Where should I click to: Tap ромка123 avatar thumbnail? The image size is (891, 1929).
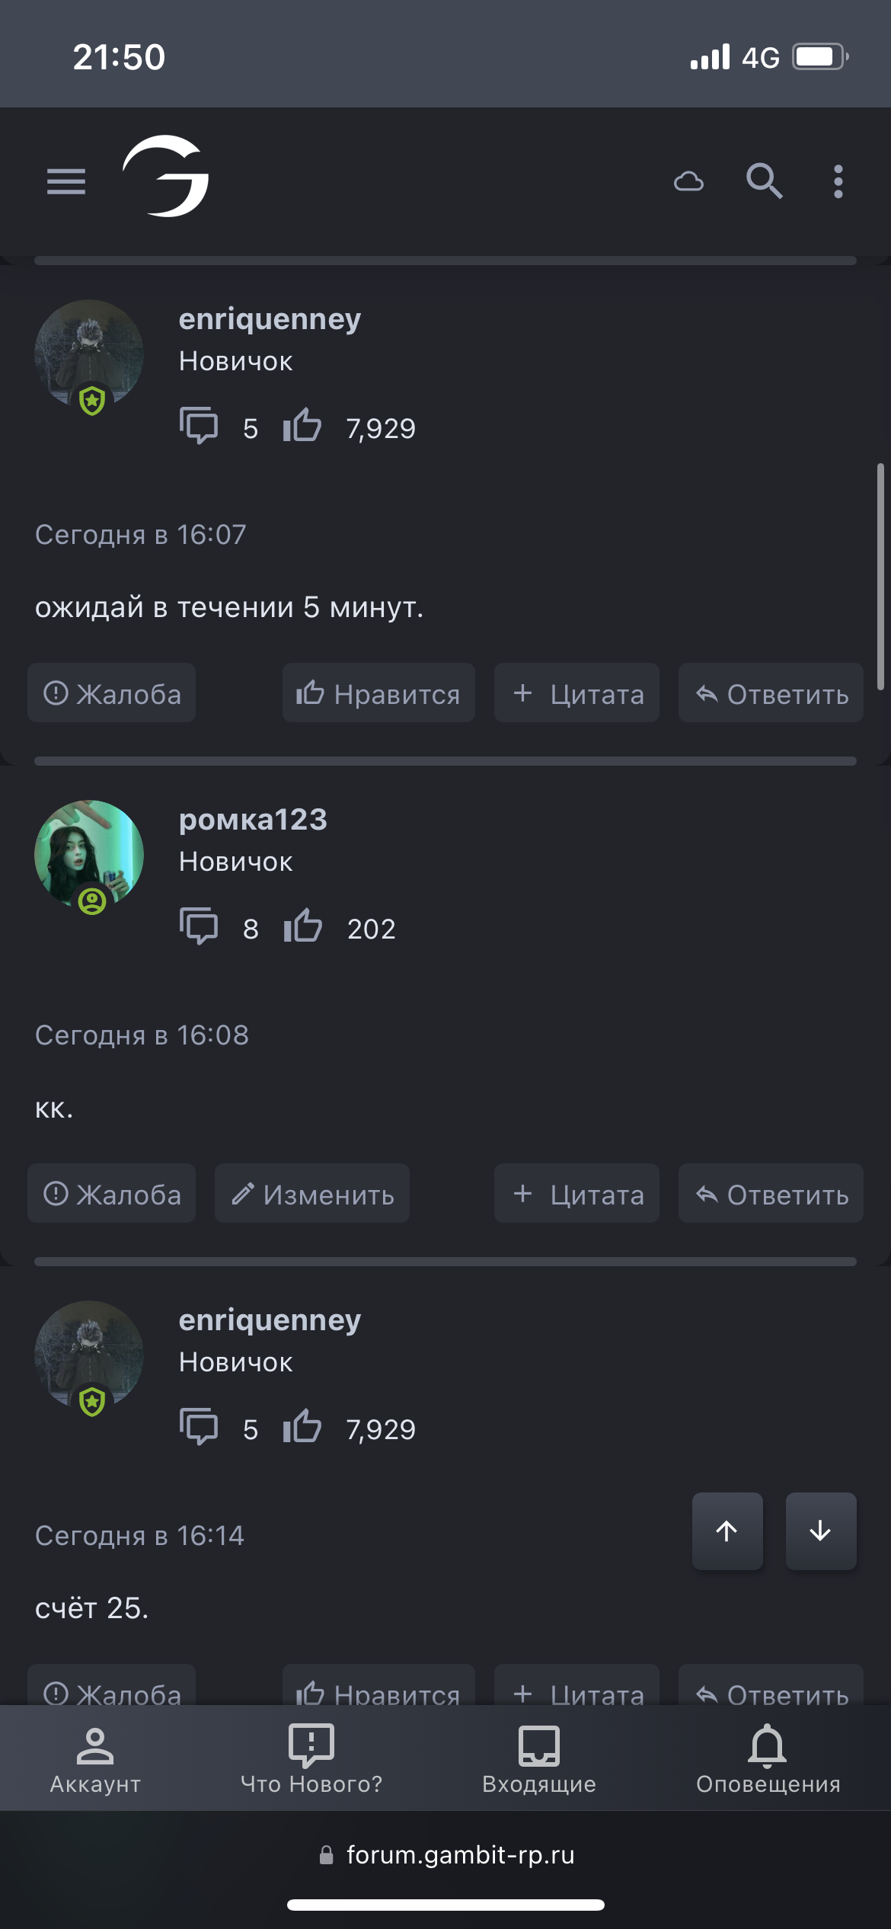click(x=89, y=855)
